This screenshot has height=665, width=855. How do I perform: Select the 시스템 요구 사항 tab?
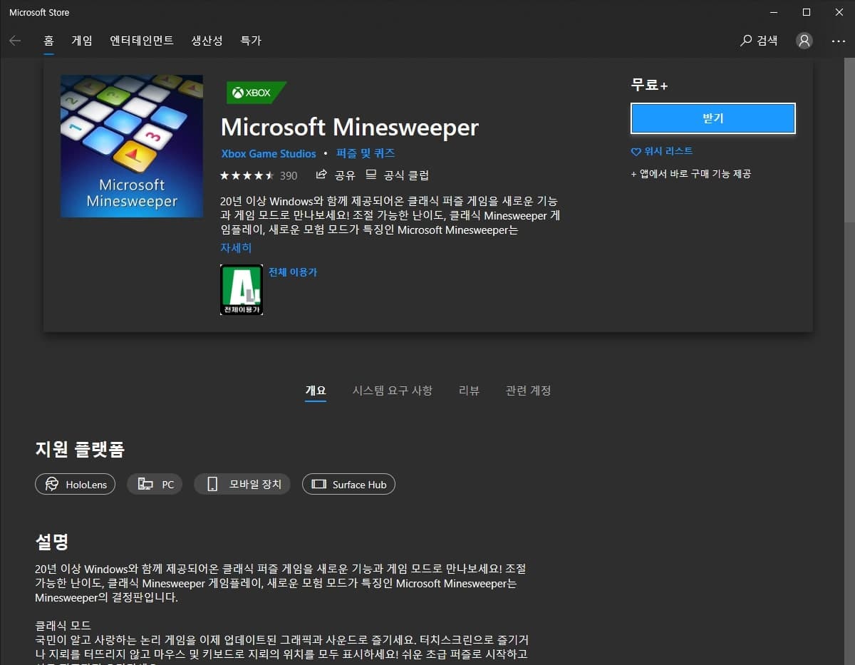pyautogui.click(x=392, y=391)
